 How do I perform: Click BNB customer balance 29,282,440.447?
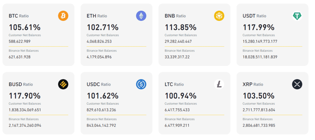(178, 41)
